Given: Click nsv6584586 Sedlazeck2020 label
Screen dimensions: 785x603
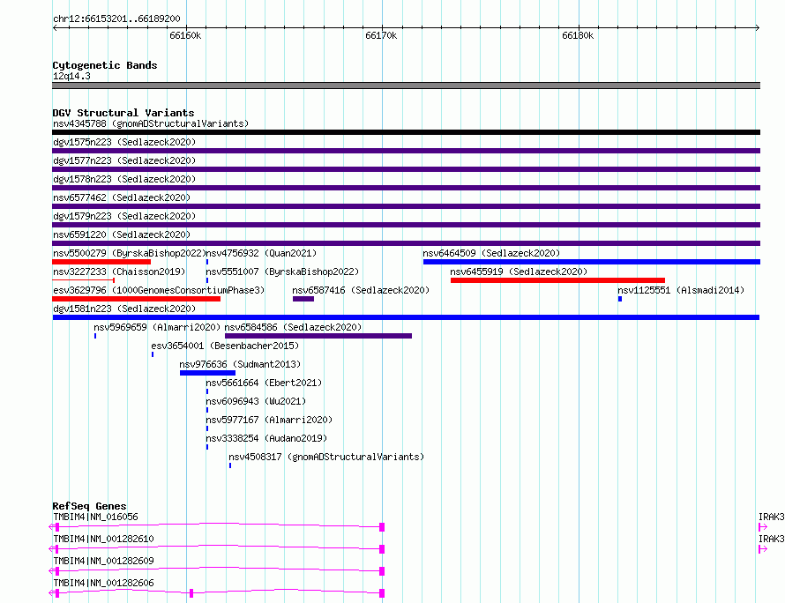Looking at the screenshot, I should tap(293, 327).
